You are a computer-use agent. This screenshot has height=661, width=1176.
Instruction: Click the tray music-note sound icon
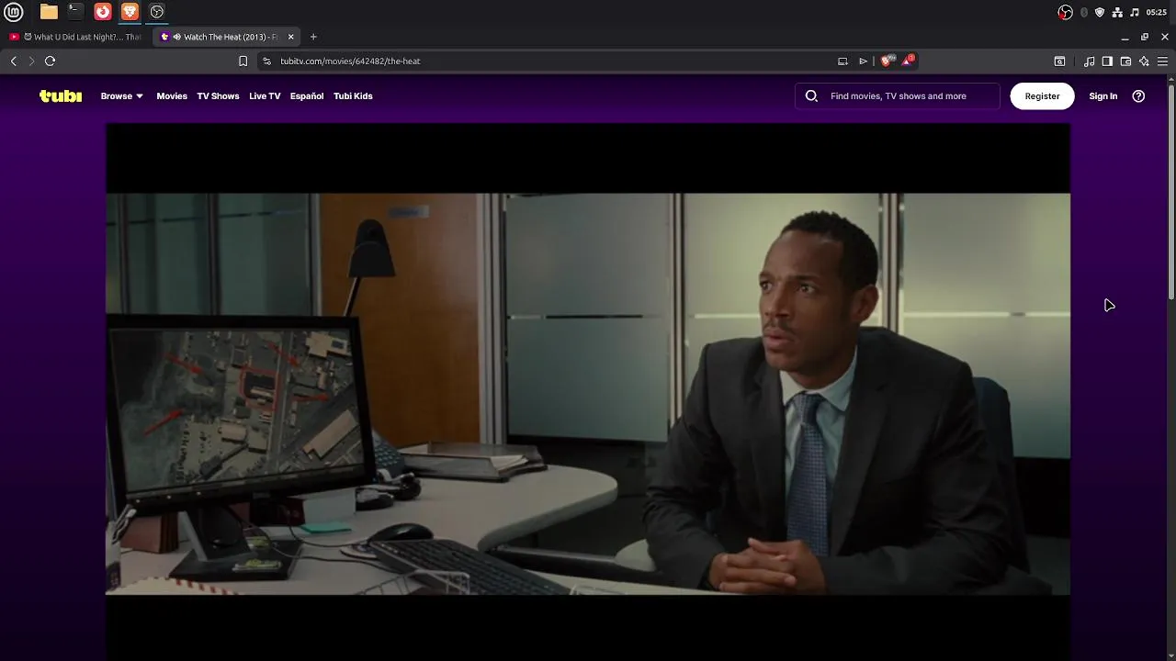(x=1135, y=12)
